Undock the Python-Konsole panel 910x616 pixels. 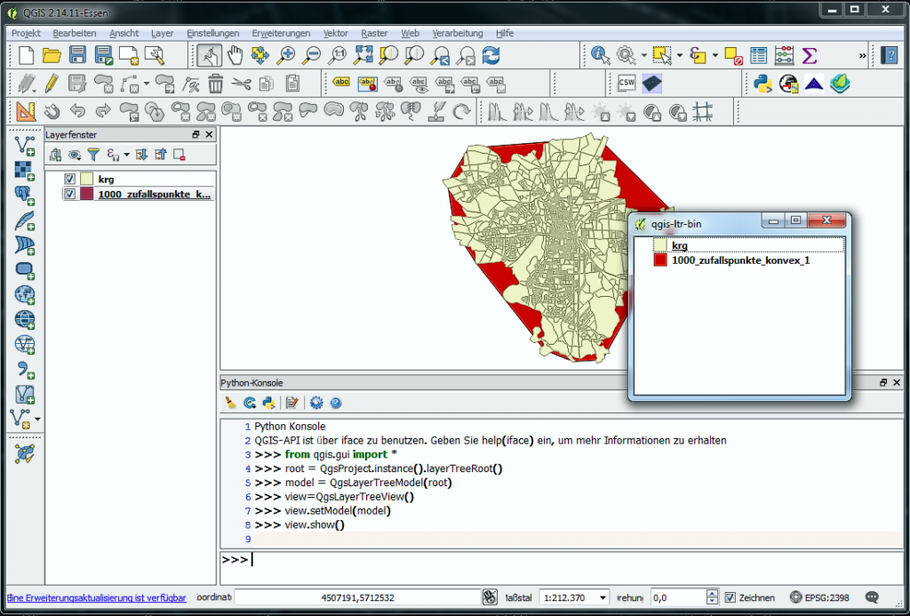click(882, 382)
